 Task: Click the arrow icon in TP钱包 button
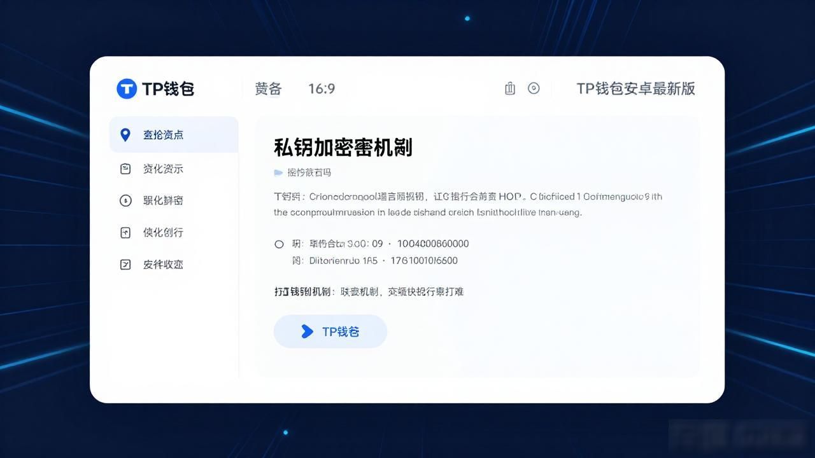pyautogui.click(x=307, y=331)
